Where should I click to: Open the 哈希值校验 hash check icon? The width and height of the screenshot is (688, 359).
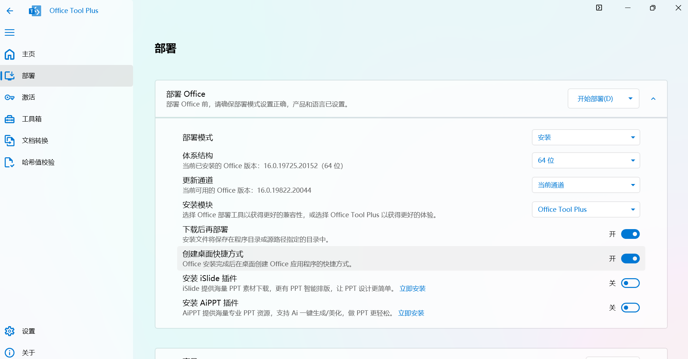click(x=10, y=162)
